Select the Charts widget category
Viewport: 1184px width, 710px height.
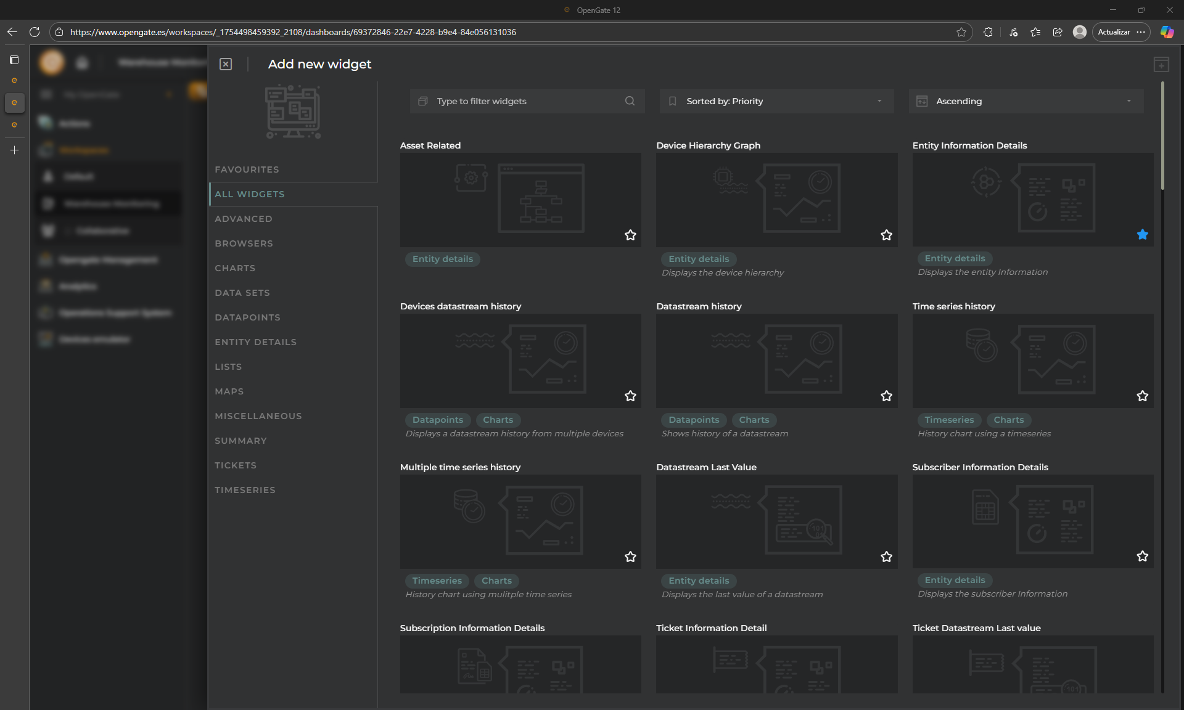[x=235, y=268]
